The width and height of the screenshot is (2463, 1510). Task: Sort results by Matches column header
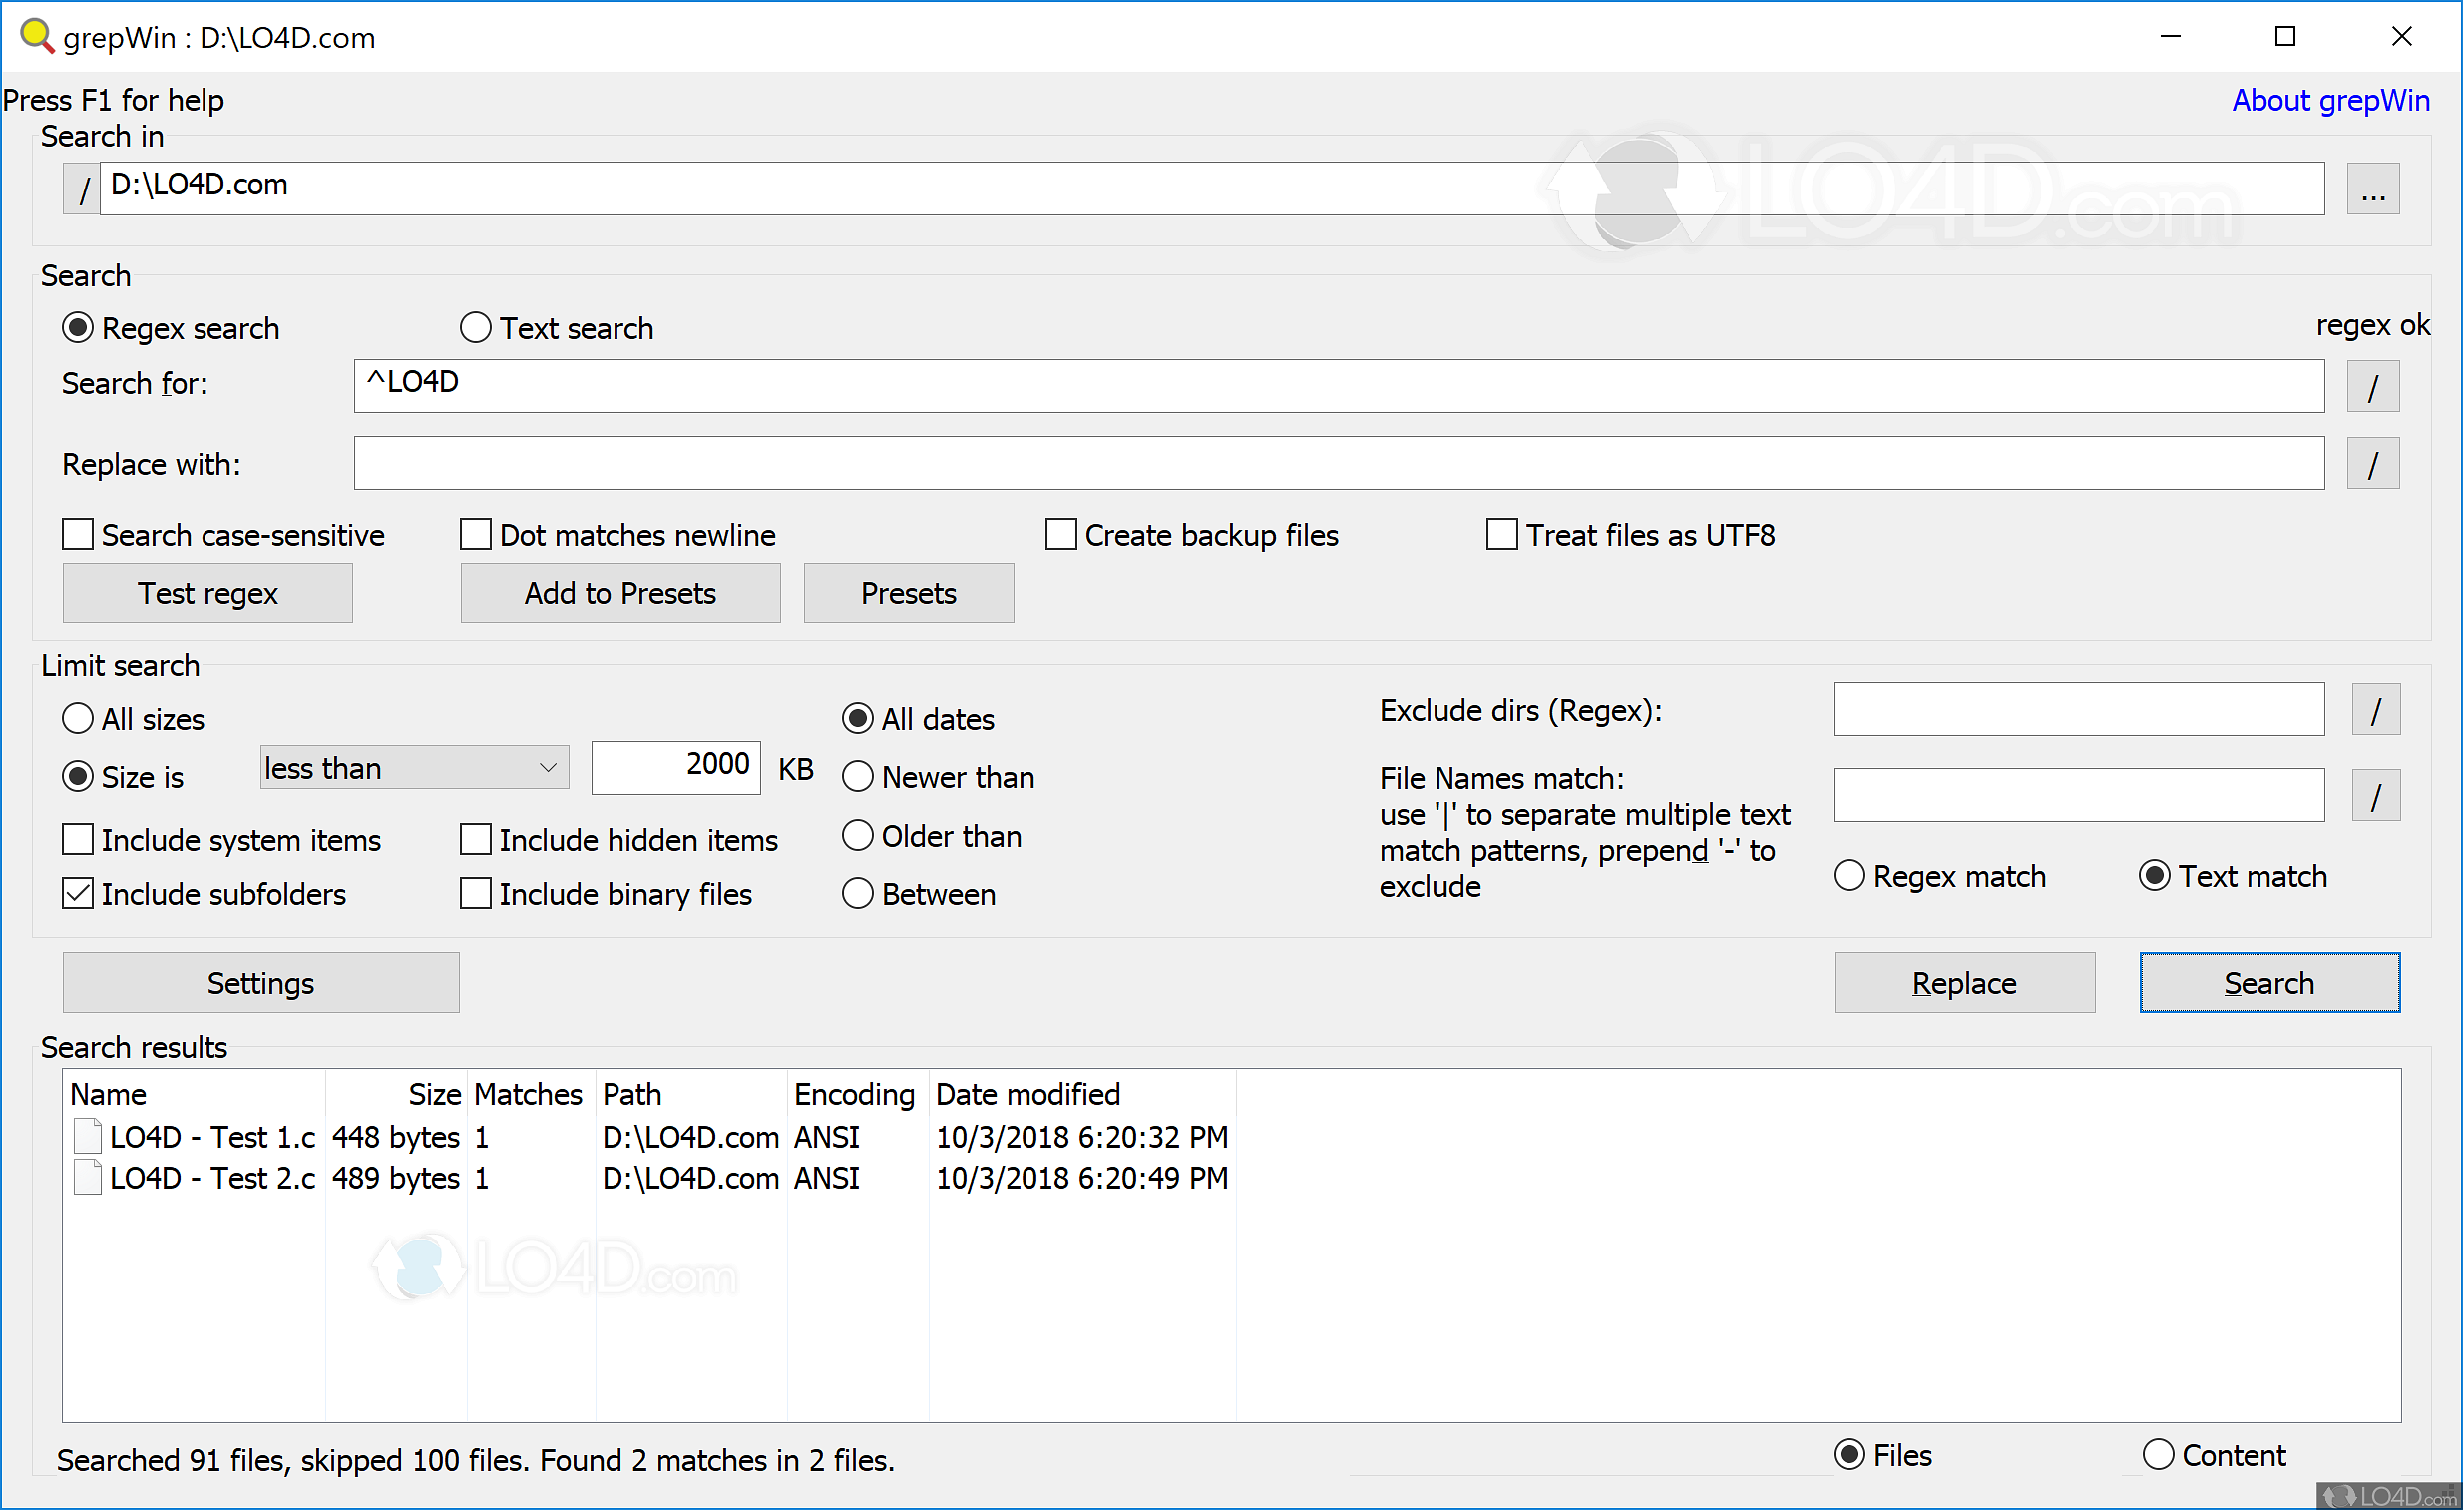pos(528,1094)
